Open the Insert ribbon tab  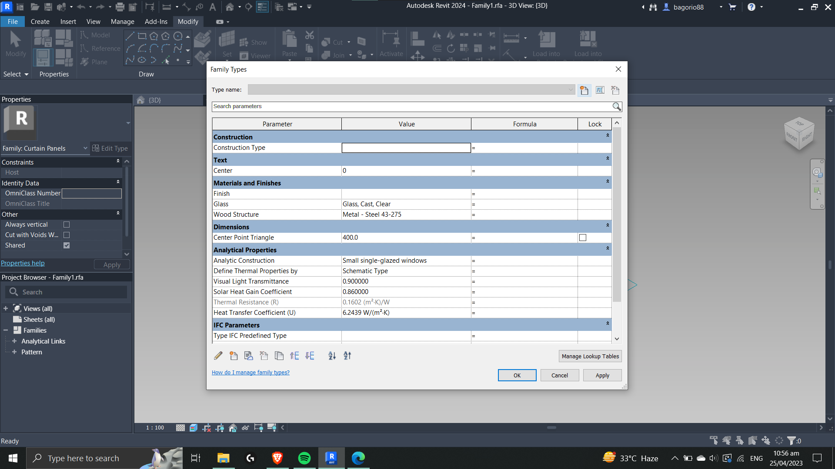point(68,21)
